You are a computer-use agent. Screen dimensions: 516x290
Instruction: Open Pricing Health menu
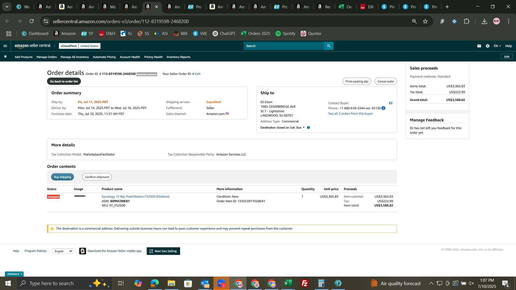coord(153,57)
